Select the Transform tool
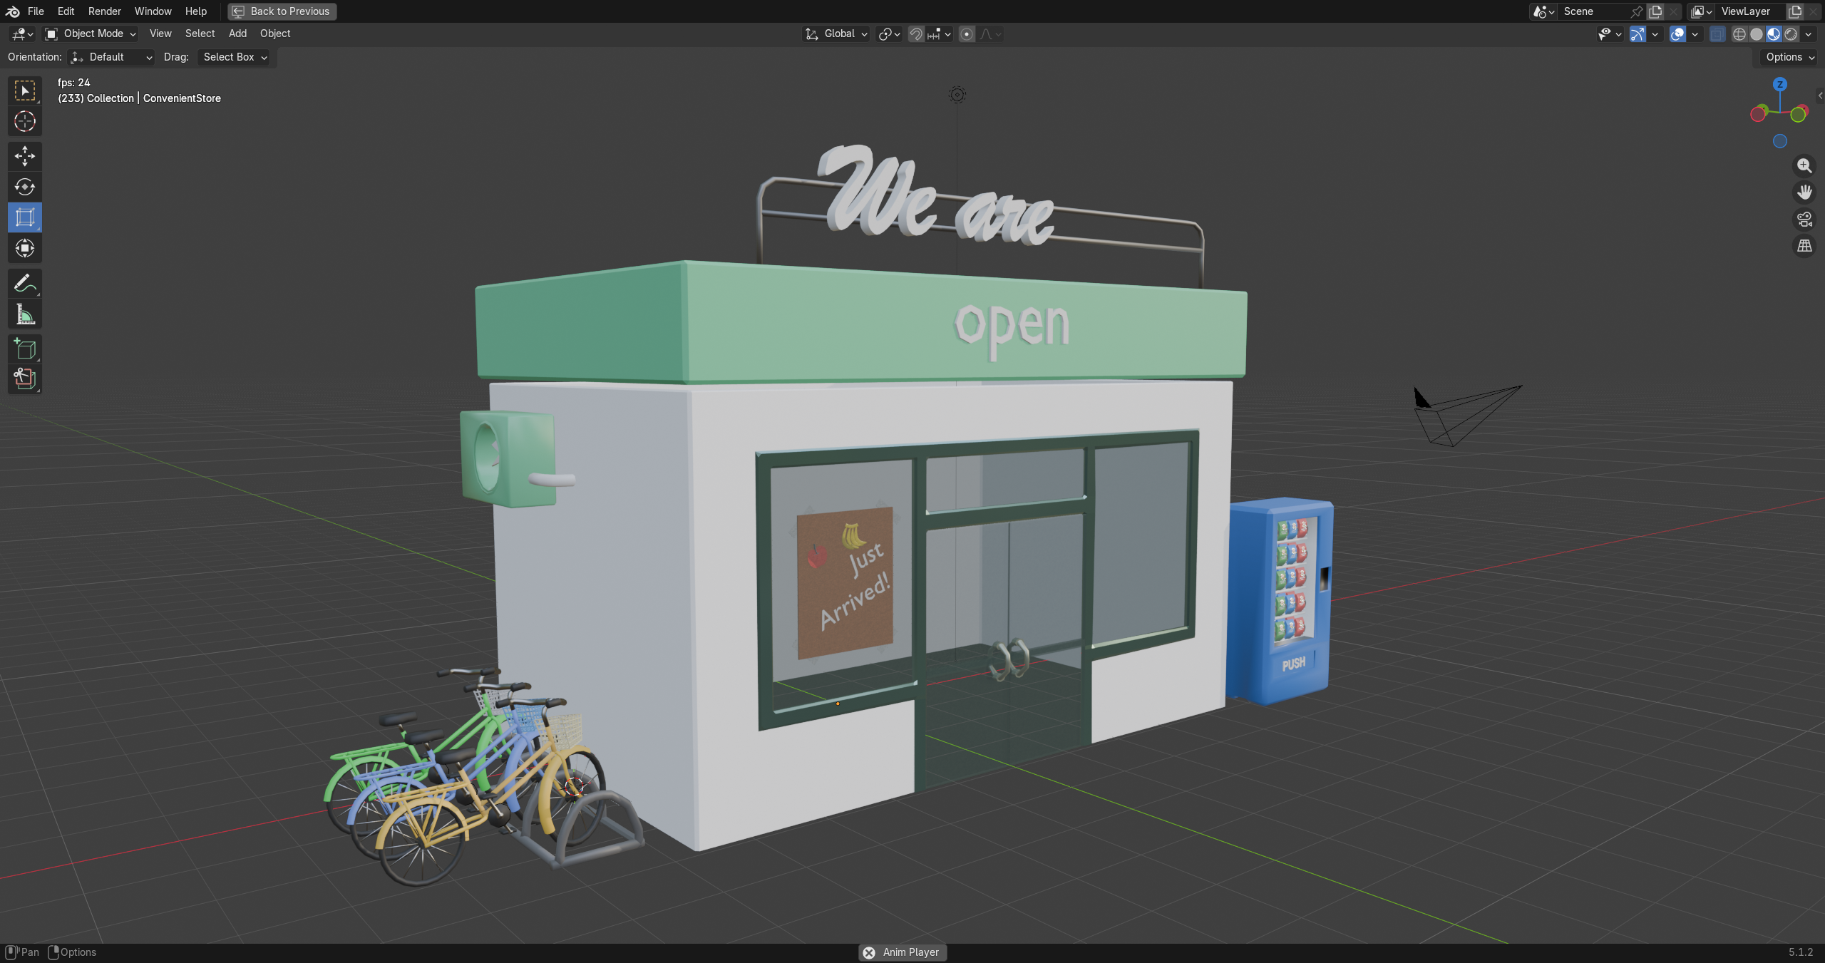1825x963 pixels. [25, 248]
